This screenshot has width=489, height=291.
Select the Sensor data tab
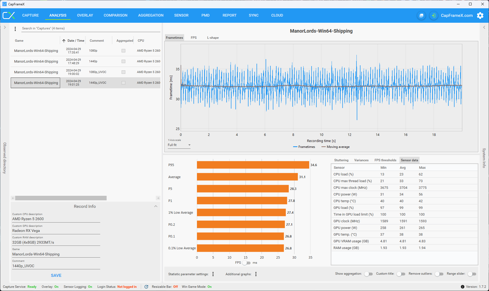409,160
